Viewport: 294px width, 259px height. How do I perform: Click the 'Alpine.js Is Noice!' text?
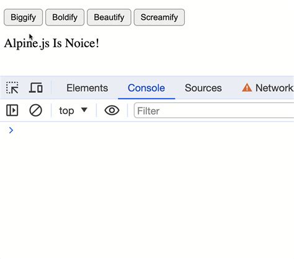point(51,43)
